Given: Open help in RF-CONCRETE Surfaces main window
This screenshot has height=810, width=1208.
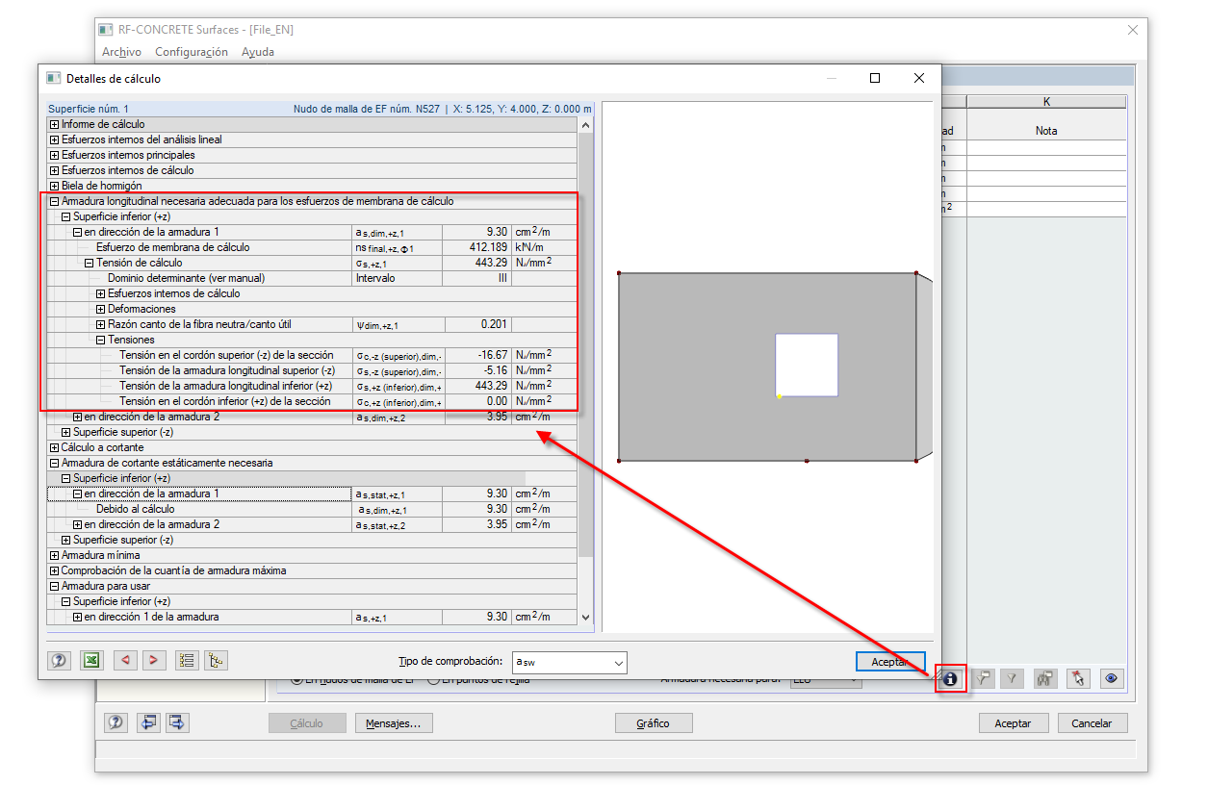Looking at the screenshot, I should point(116,723).
